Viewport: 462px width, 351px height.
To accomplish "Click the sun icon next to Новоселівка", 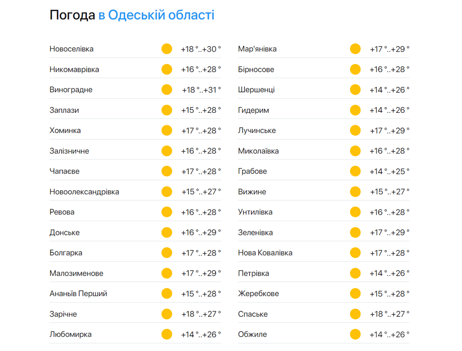I will tap(166, 48).
